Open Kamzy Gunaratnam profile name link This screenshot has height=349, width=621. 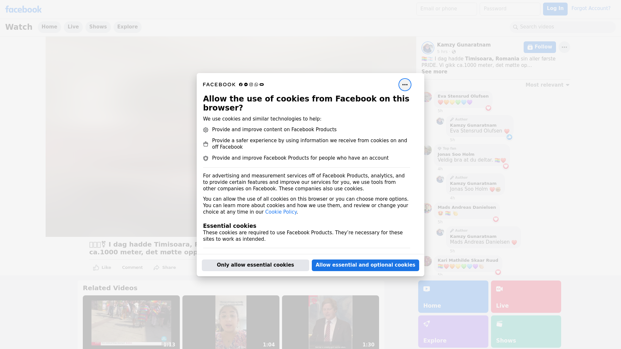[463, 45]
